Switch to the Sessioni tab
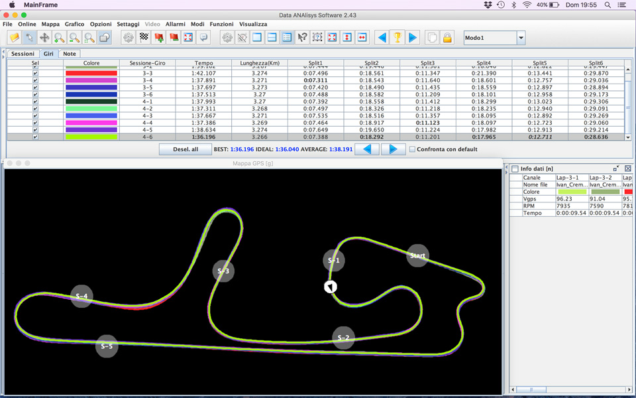This screenshot has width=636, height=398. pos(23,54)
